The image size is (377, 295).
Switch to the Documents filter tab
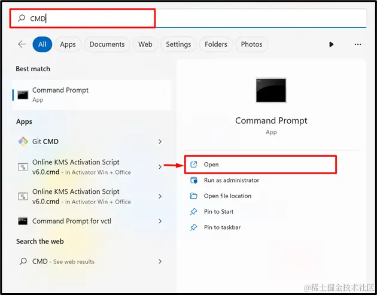pyautogui.click(x=107, y=44)
